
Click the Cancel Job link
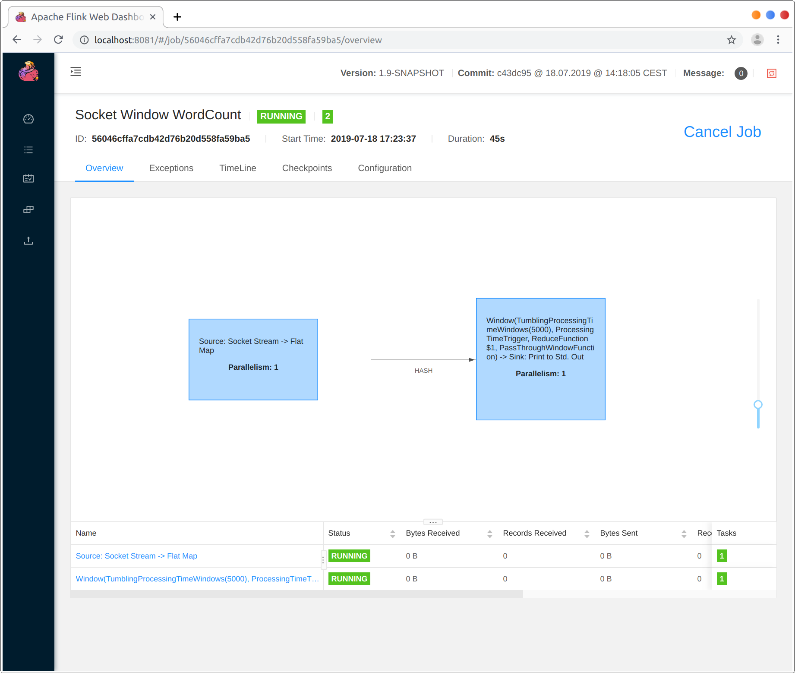[x=722, y=132]
